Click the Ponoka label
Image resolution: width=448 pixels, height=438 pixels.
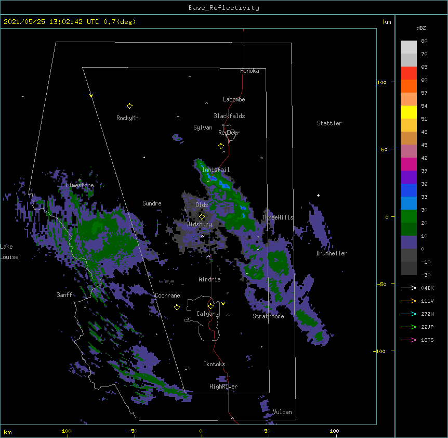tap(249, 71)
